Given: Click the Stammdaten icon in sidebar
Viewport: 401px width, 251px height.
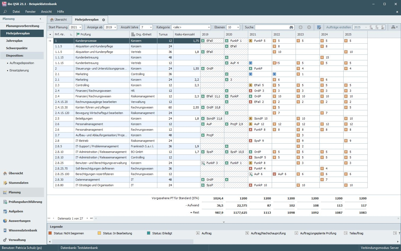Looking at the screenshot, I should tap(5, 183).
